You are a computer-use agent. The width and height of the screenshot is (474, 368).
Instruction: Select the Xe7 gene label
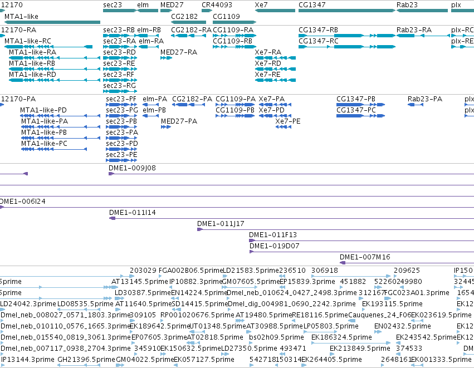(x=261, y=5)
